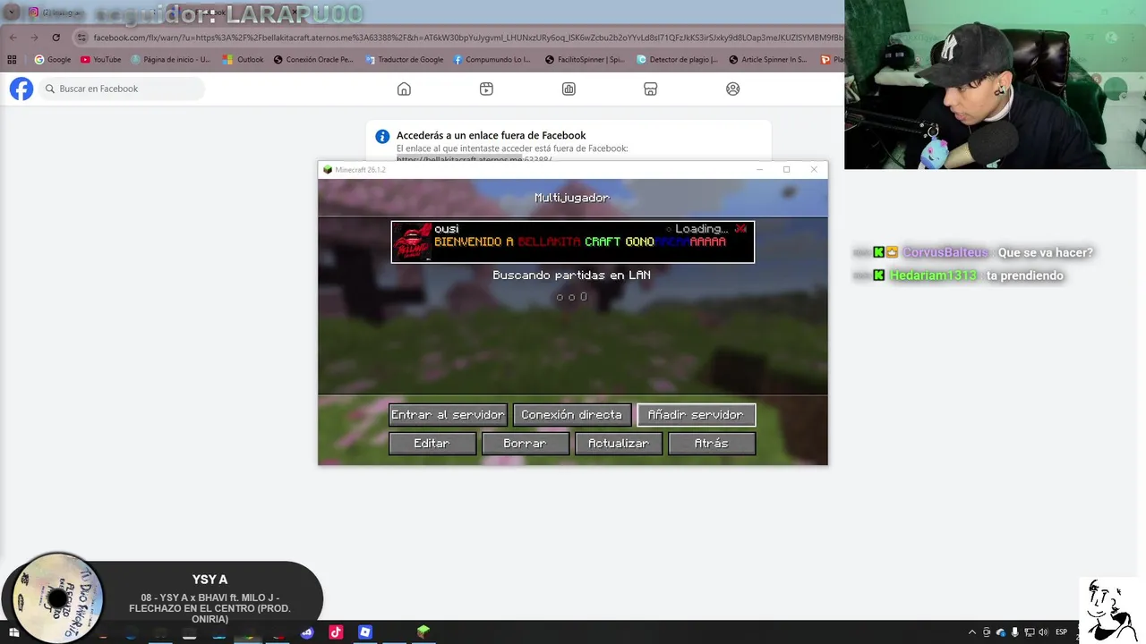Viewport: 1146px width, 644px height.
Task: Open the Página de inicio bookmark
Action: pyautogui.click(x=171, y=60)
